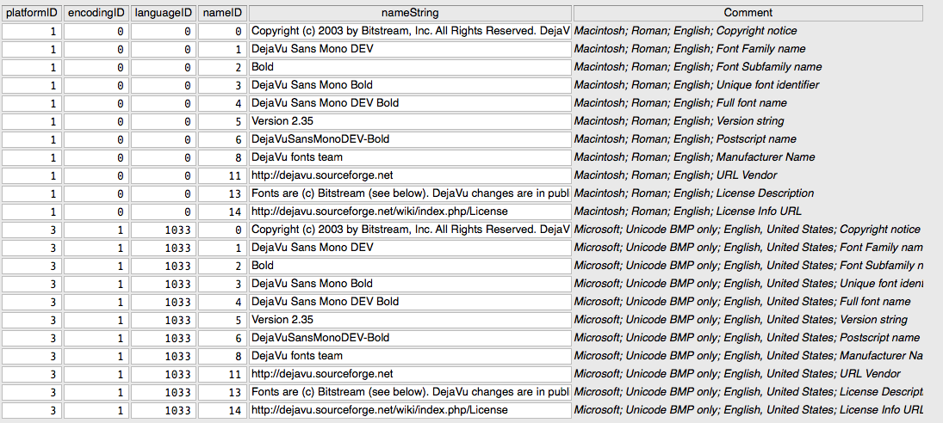
Task: Click the Comment column header
Action: (x=748, y=13)
